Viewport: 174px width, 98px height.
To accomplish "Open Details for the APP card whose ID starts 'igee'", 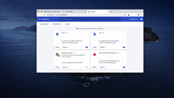I will click(x=95, y=47).
